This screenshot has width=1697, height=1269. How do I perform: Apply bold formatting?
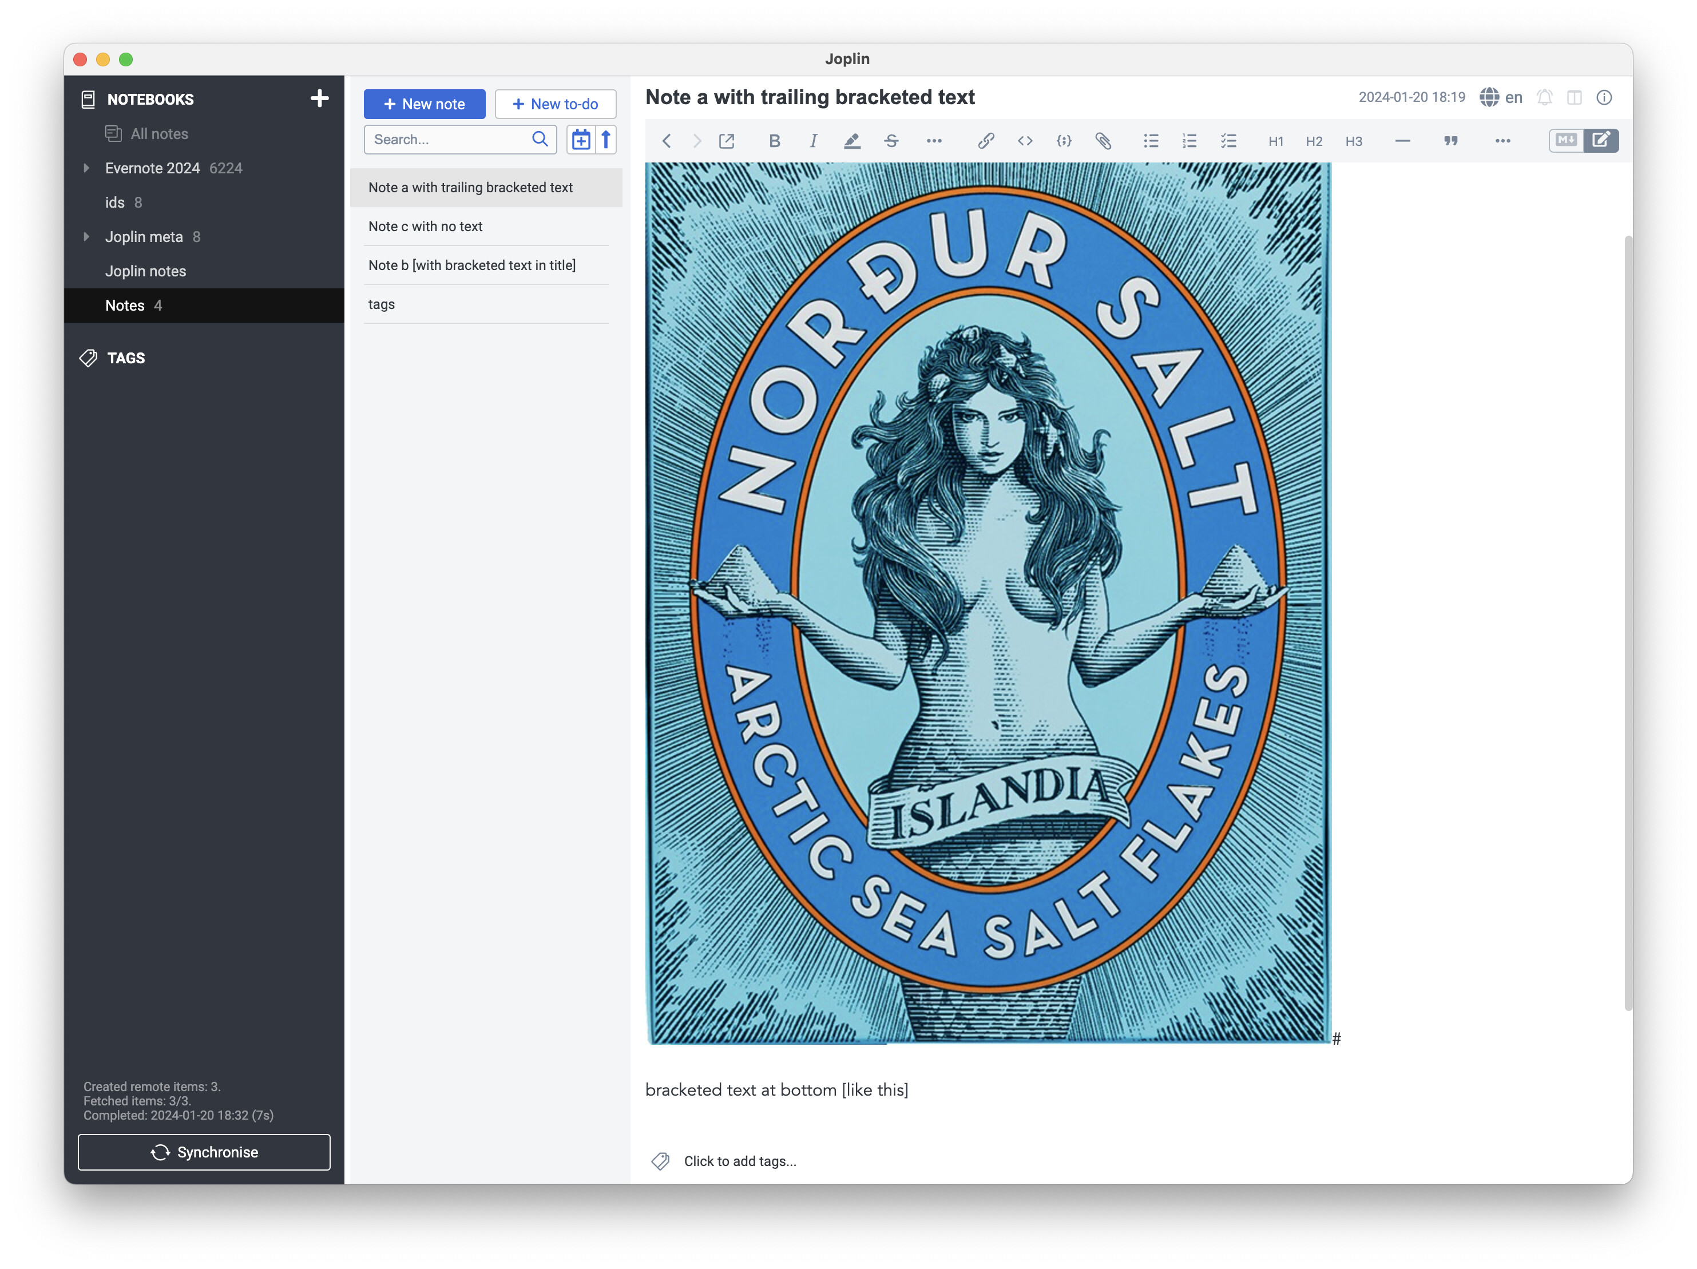point(774,141)
